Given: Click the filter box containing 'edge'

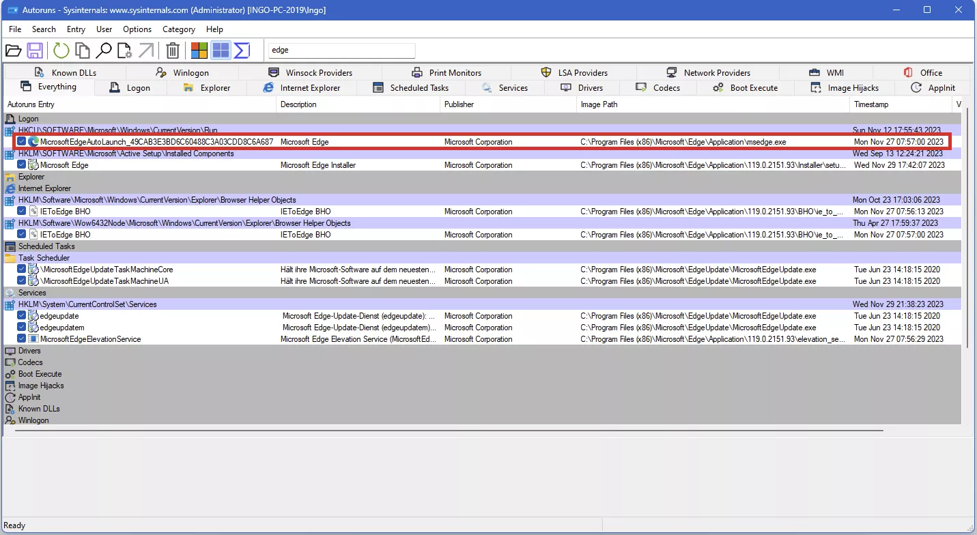Looking at the screenshot, I should pyautogui.click(x=341, y=50).
